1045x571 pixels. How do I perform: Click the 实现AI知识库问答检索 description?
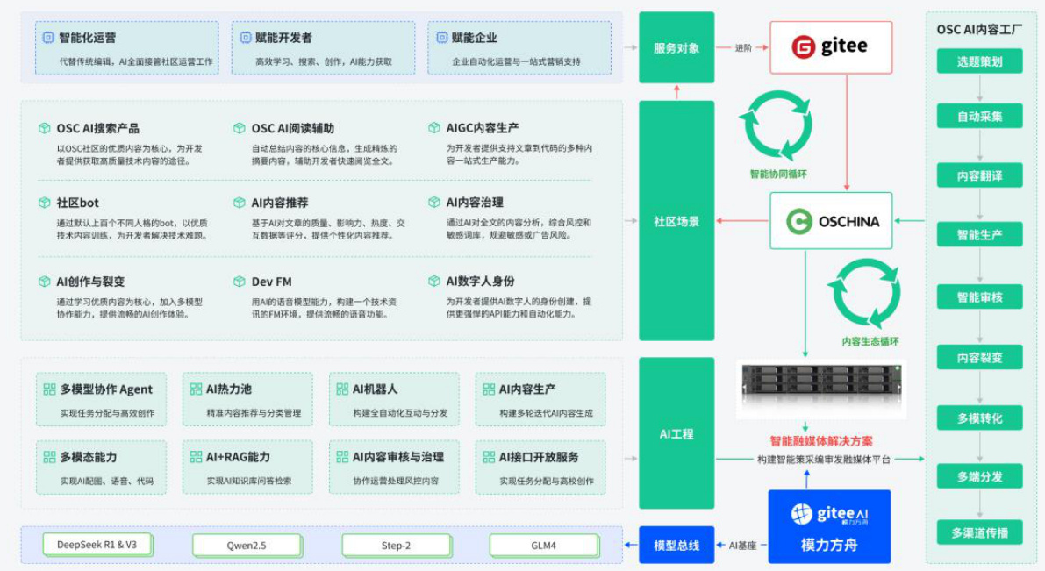pyautogui.click(x=248, y=481)
